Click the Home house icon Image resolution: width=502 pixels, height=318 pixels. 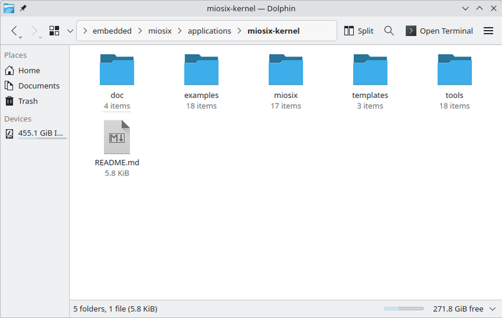coord(9,70)
